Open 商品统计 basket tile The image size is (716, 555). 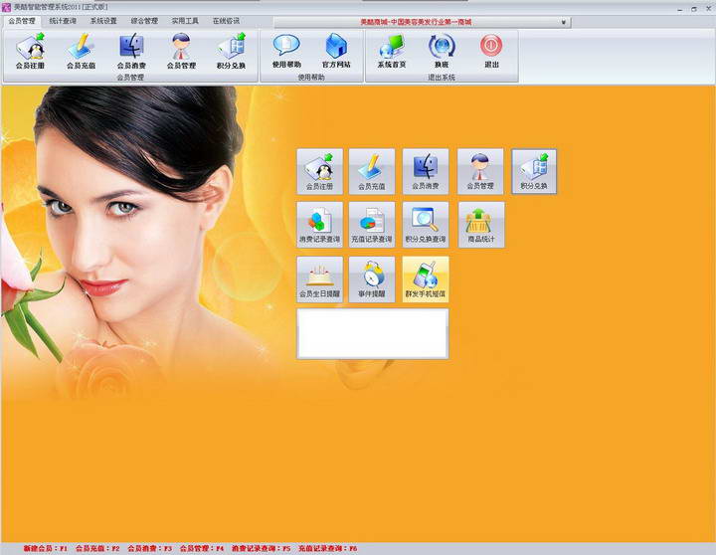click(481, 225)
